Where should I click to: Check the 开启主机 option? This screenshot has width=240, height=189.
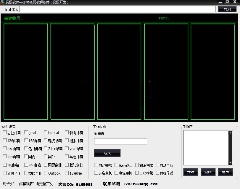(x=96, y=173)
